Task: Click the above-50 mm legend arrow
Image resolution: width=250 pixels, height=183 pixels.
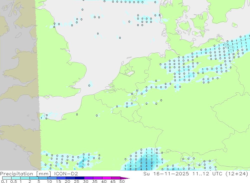Action: [x=125, y=178]
